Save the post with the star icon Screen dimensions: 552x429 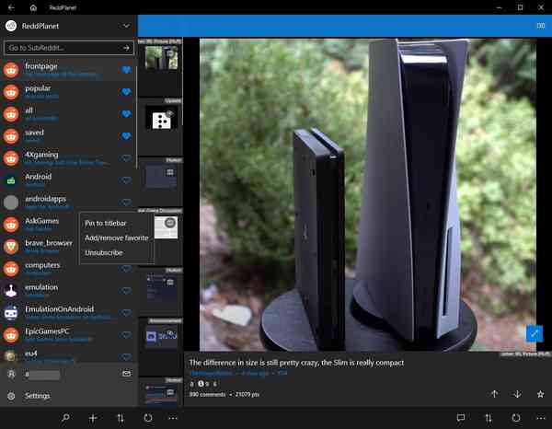coord(541,394)
